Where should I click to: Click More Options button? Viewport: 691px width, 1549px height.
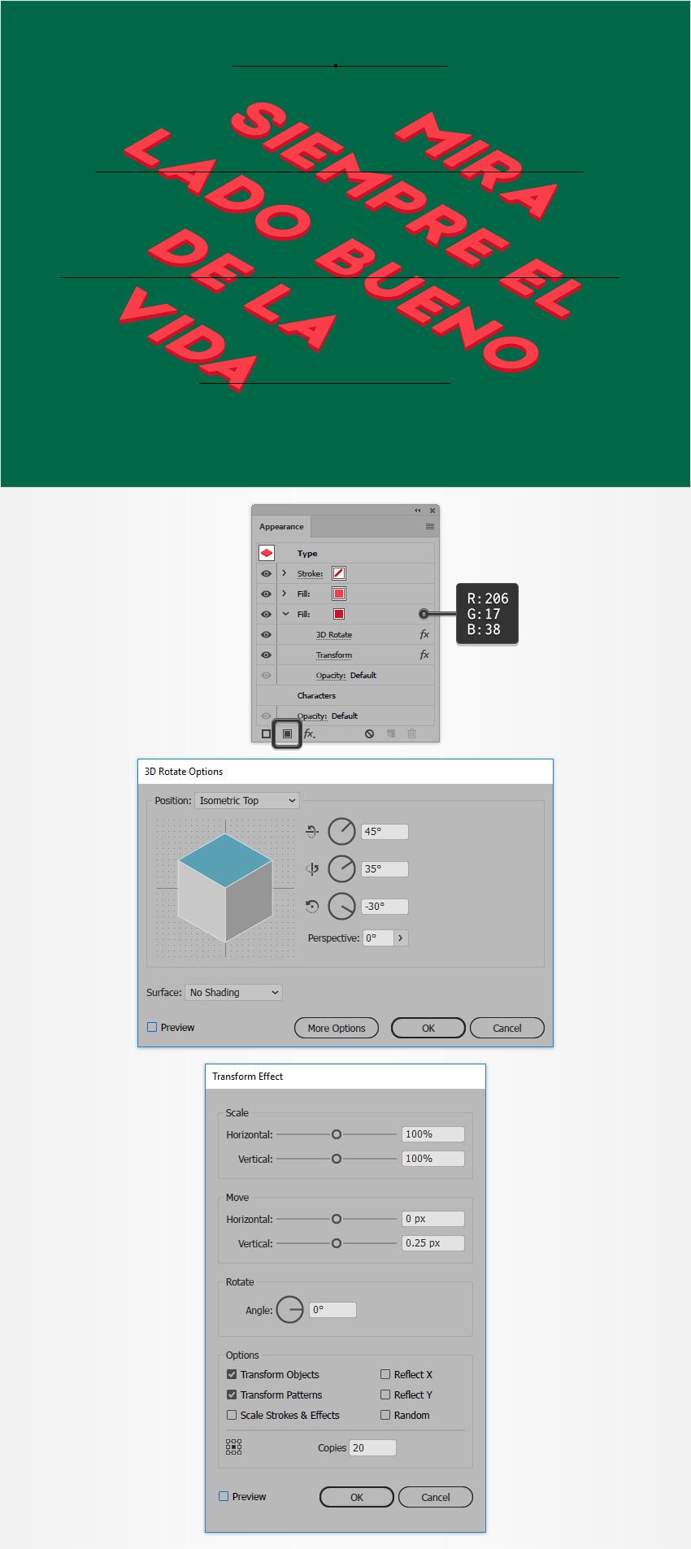coord(337,1028)
